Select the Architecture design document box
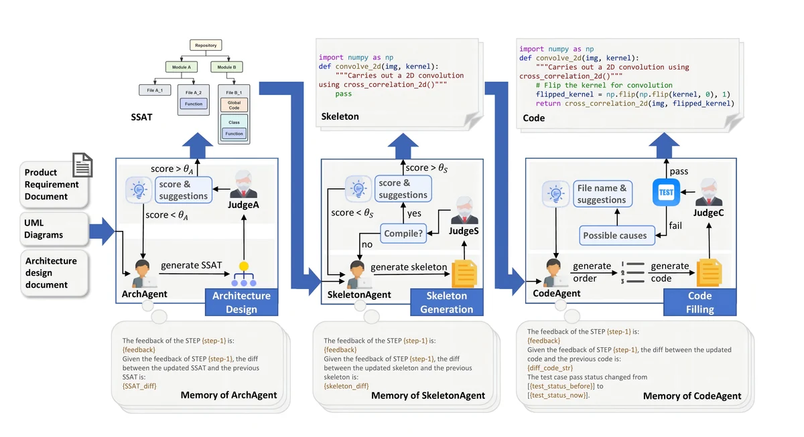The image size is (804, 437). 54,272
